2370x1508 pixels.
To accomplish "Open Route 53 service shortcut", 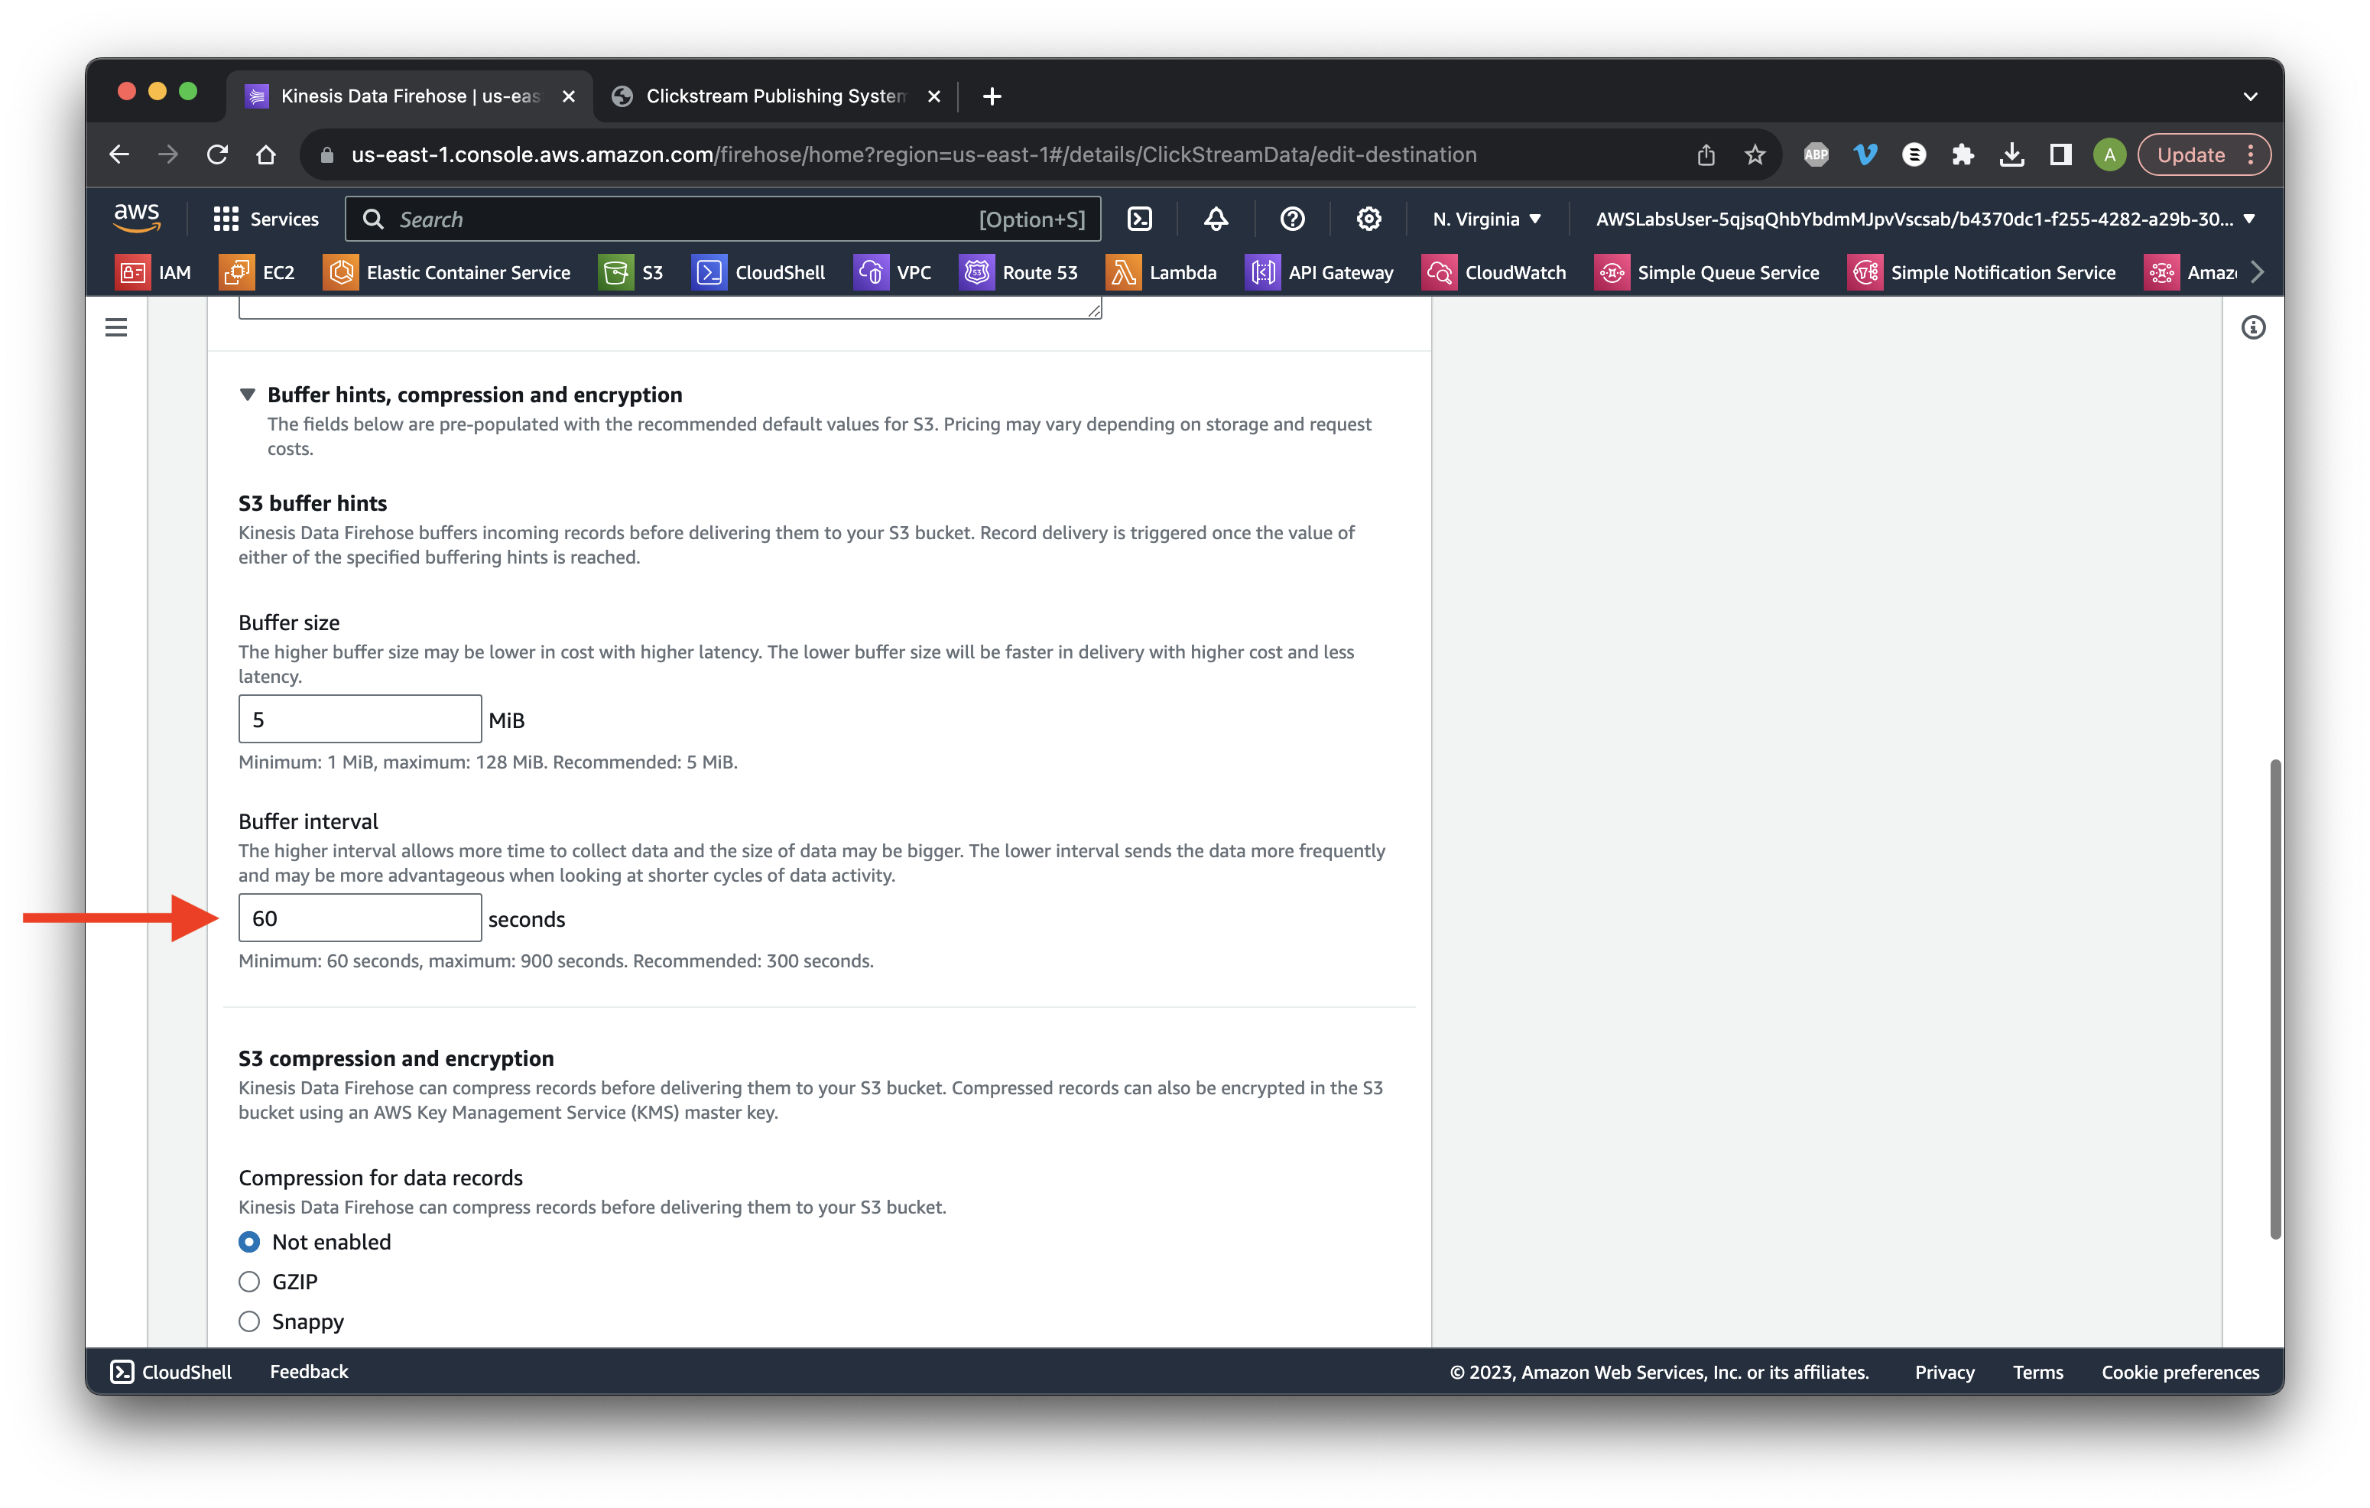I will (1018, 273).
